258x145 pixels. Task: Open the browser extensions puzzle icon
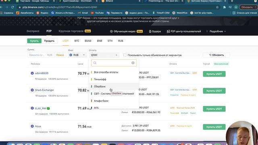click(x=224, y=7)
